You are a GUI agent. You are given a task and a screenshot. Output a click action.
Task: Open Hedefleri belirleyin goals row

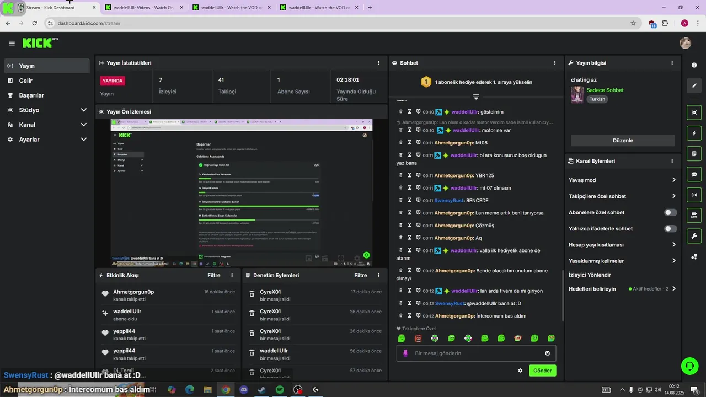[x=622, y=289]
